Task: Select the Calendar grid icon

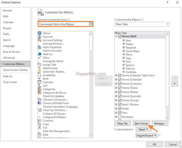Action: tap(40, 82)
